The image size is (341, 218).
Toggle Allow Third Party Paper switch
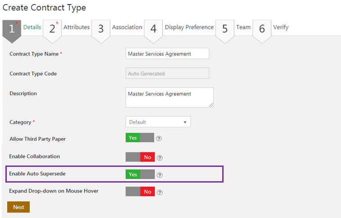pos(139,138)
